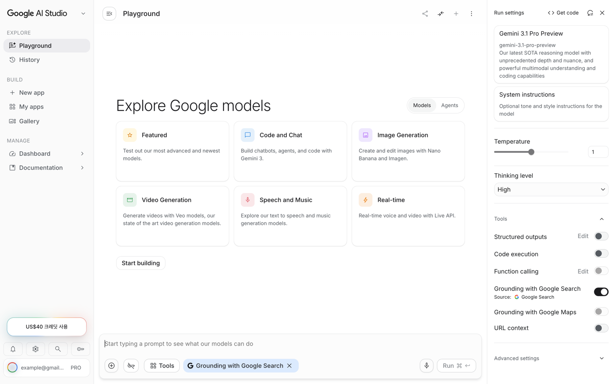
Task: Open Gallery in the sidebar
Action: click(47, 121)
